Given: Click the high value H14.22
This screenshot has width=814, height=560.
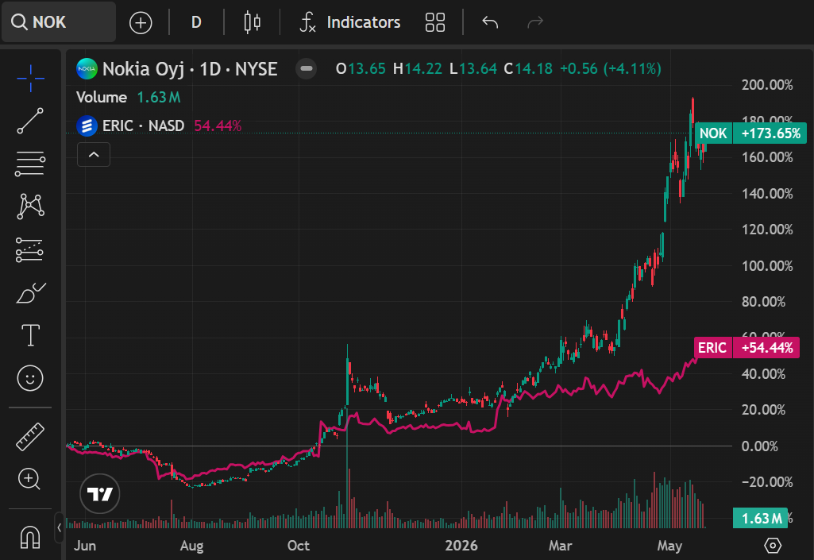Looking at the screenshot, I should pyautogui.click(x=418, y=69).
